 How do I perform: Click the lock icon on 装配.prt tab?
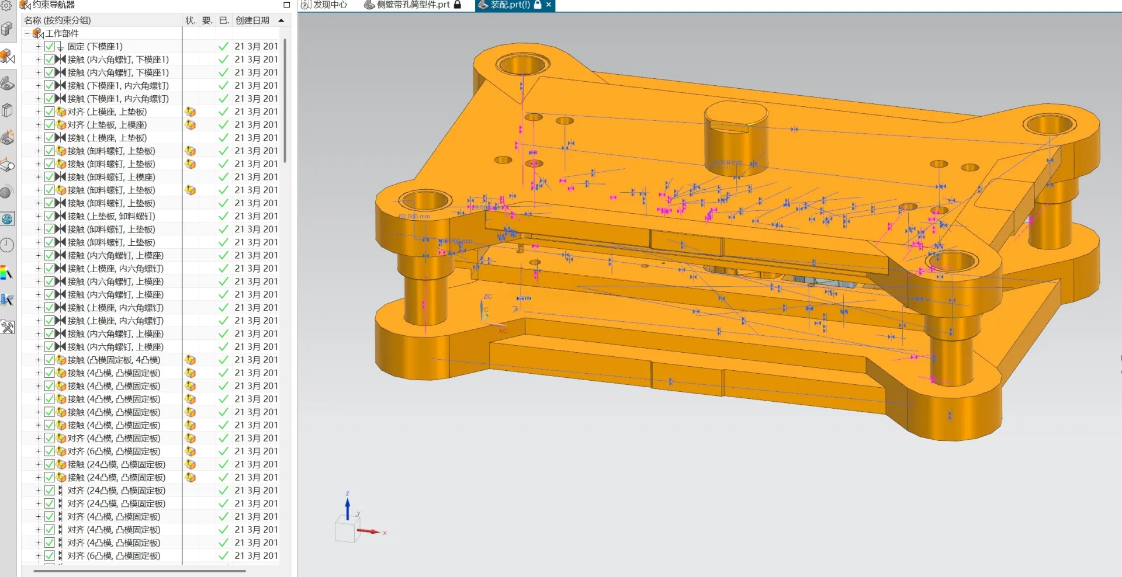coord(538,5)
